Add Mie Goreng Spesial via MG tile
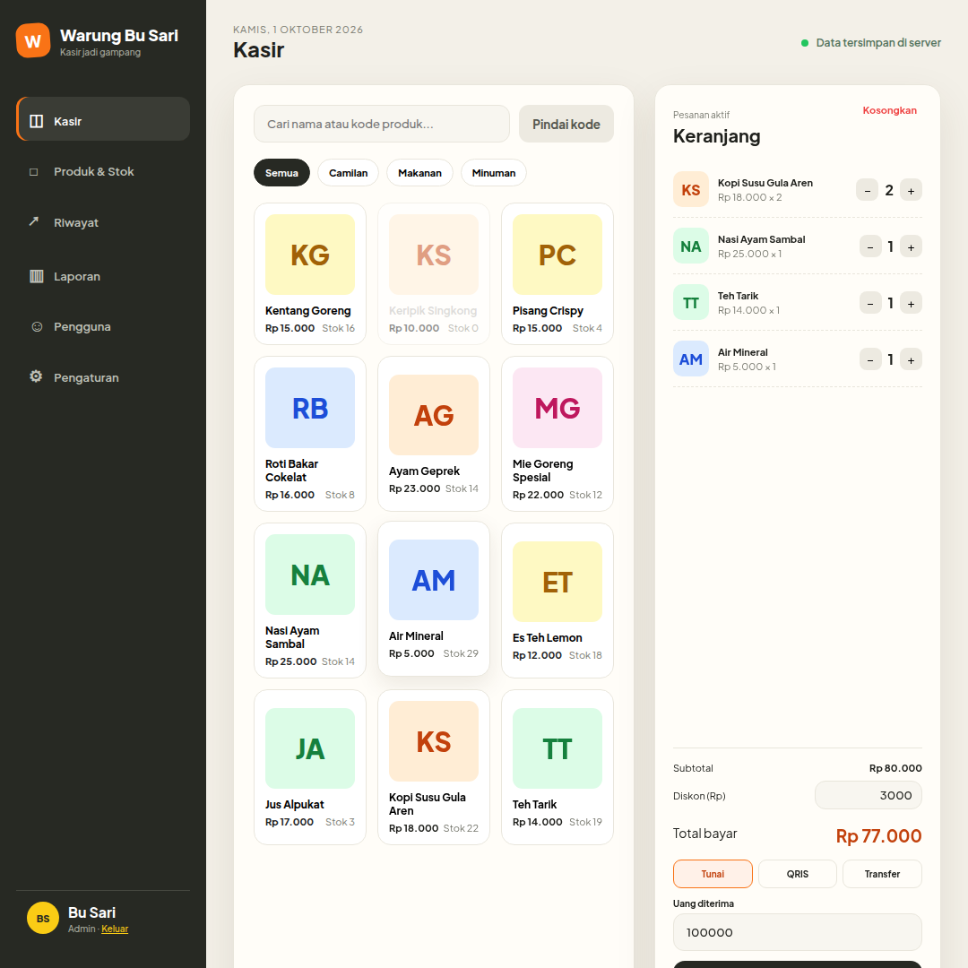This screenshot has height=968, width=968. point(557,408)
